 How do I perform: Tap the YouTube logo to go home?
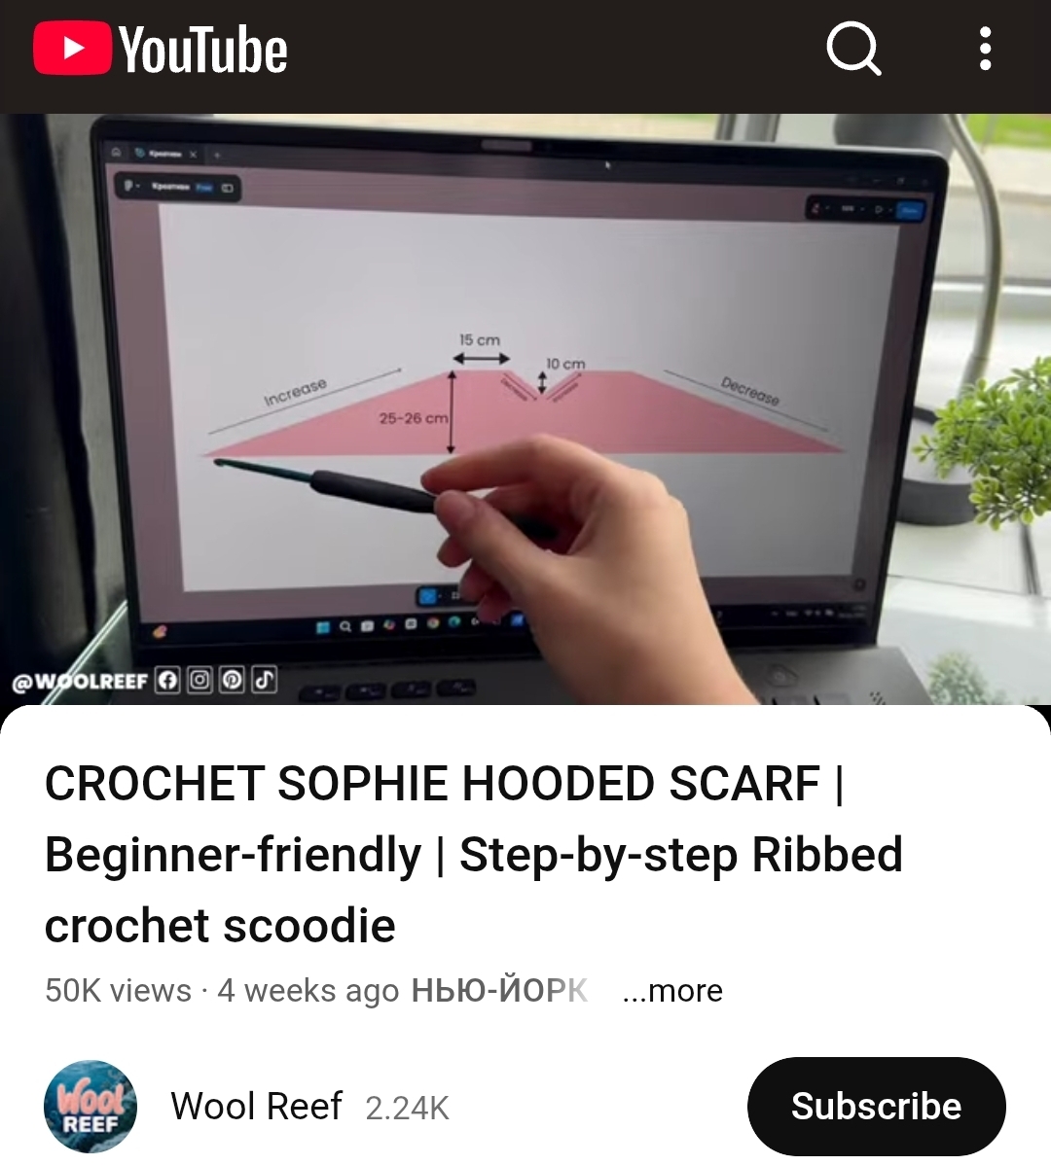161,49
